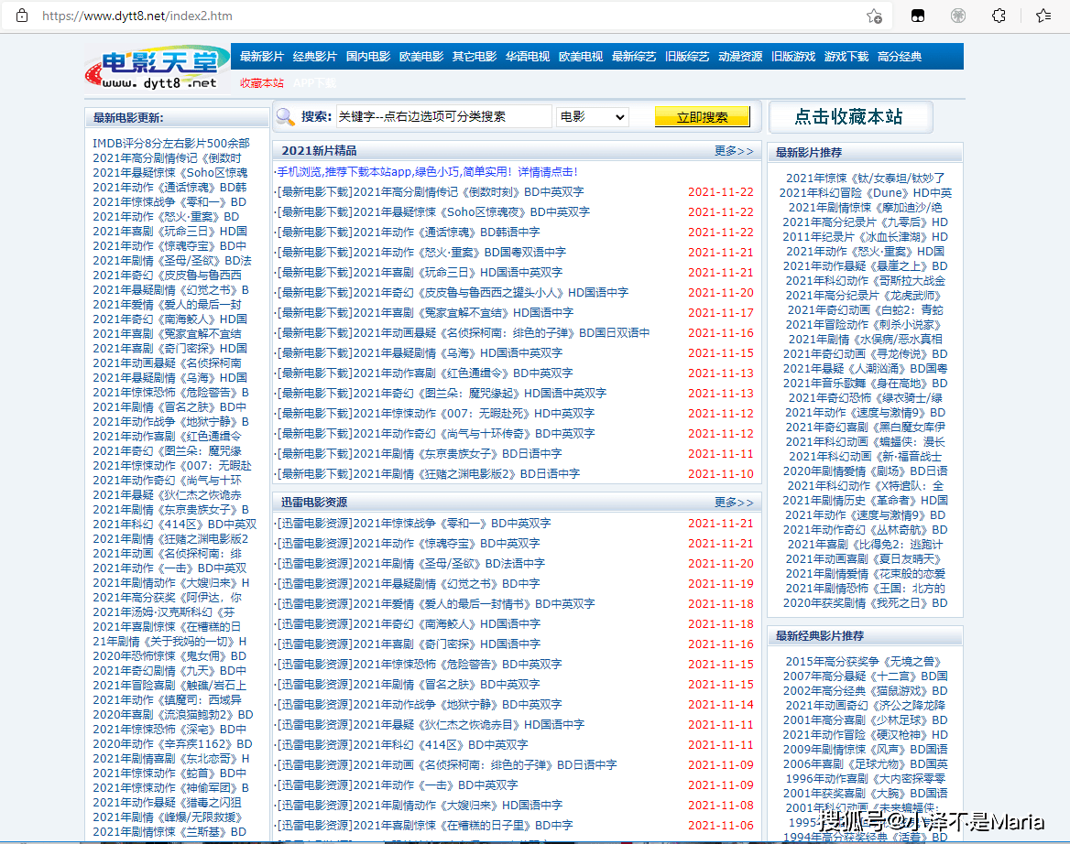
Task: Click the site info icon left of the URL
Action: 23,16
